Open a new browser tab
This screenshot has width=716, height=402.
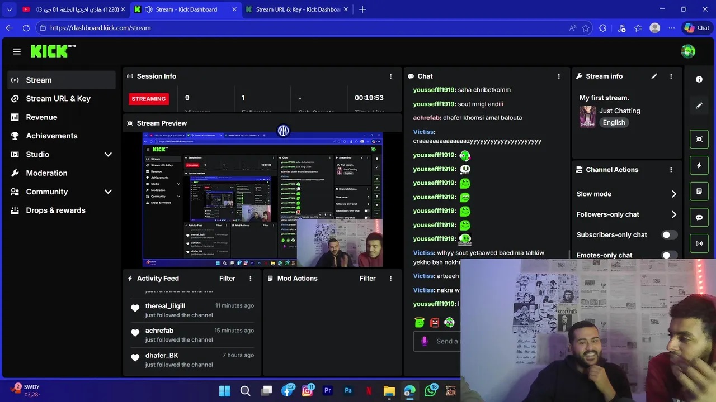[x=362, y=9]
